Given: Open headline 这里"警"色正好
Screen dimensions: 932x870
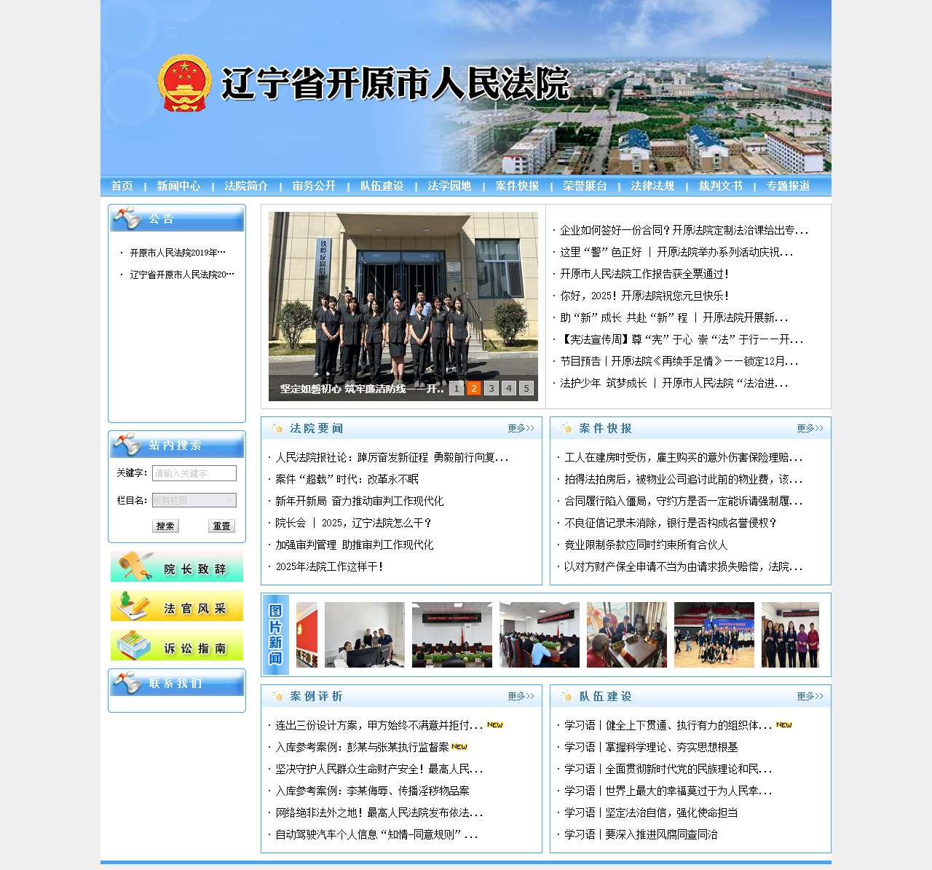Looking at the screenshot, I should pyautogui.click(x=676, y=252).
